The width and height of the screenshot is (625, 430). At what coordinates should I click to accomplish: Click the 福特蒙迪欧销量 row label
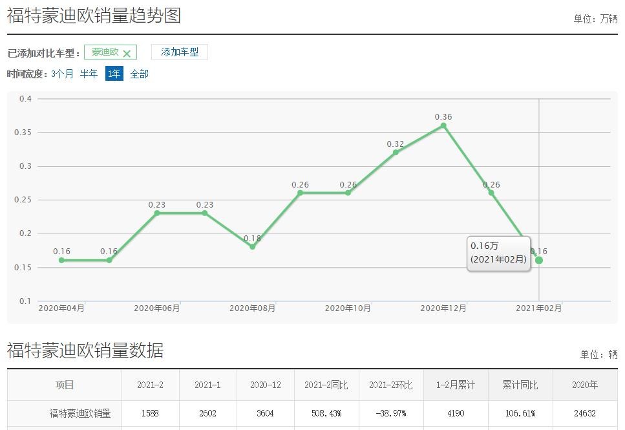tap(80, 413)
